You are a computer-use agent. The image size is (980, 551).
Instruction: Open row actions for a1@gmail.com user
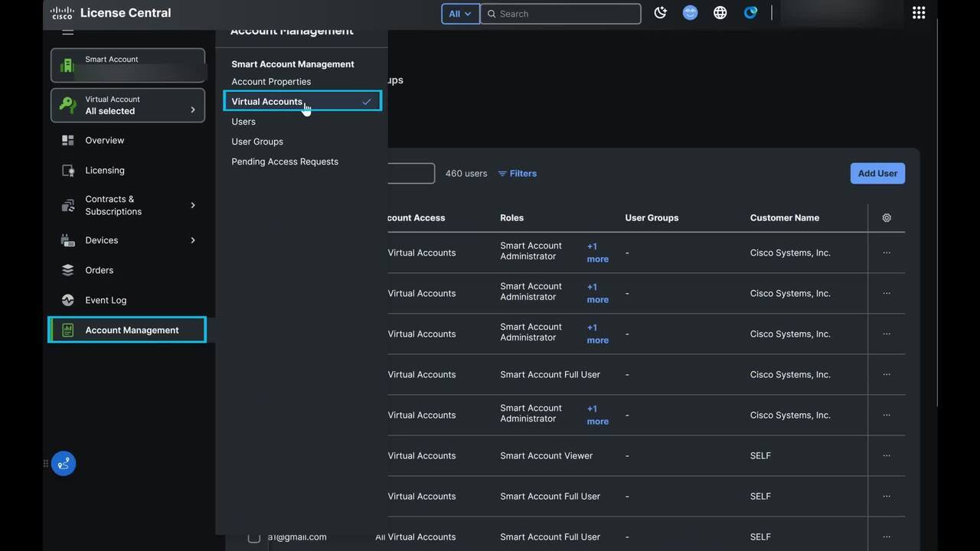coord(887,536)
